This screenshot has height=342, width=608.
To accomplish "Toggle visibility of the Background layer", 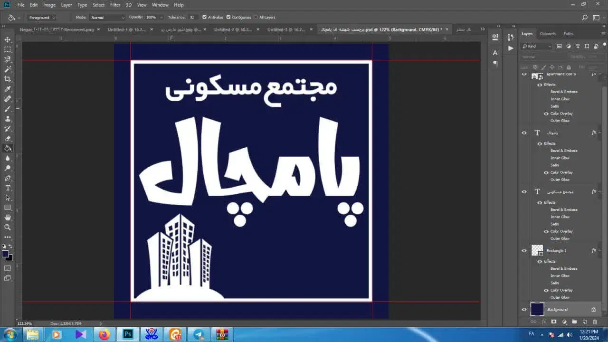I will tap(524, 310).
